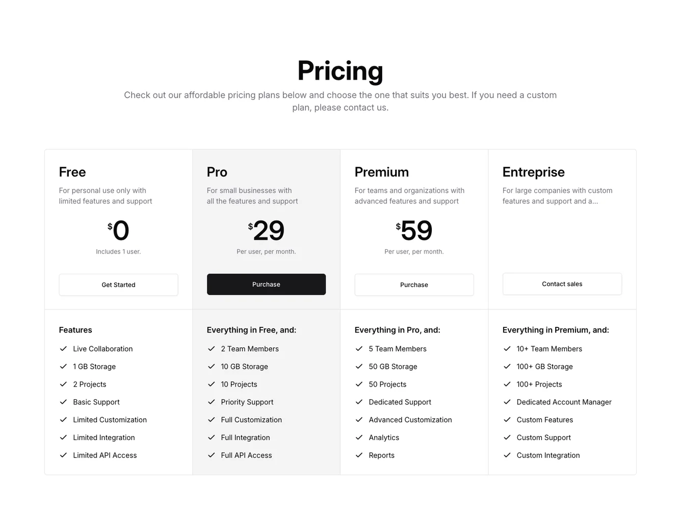Click Get Started on the Free plan

click(x=118, y=285)
